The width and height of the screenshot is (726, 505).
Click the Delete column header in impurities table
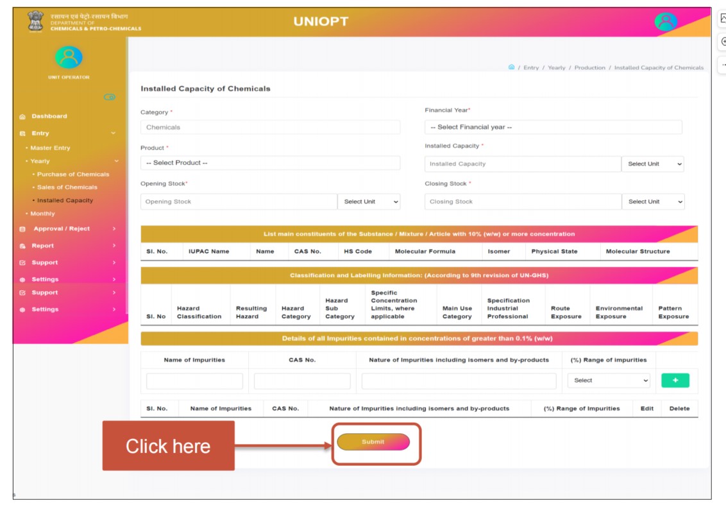[679, 408]
